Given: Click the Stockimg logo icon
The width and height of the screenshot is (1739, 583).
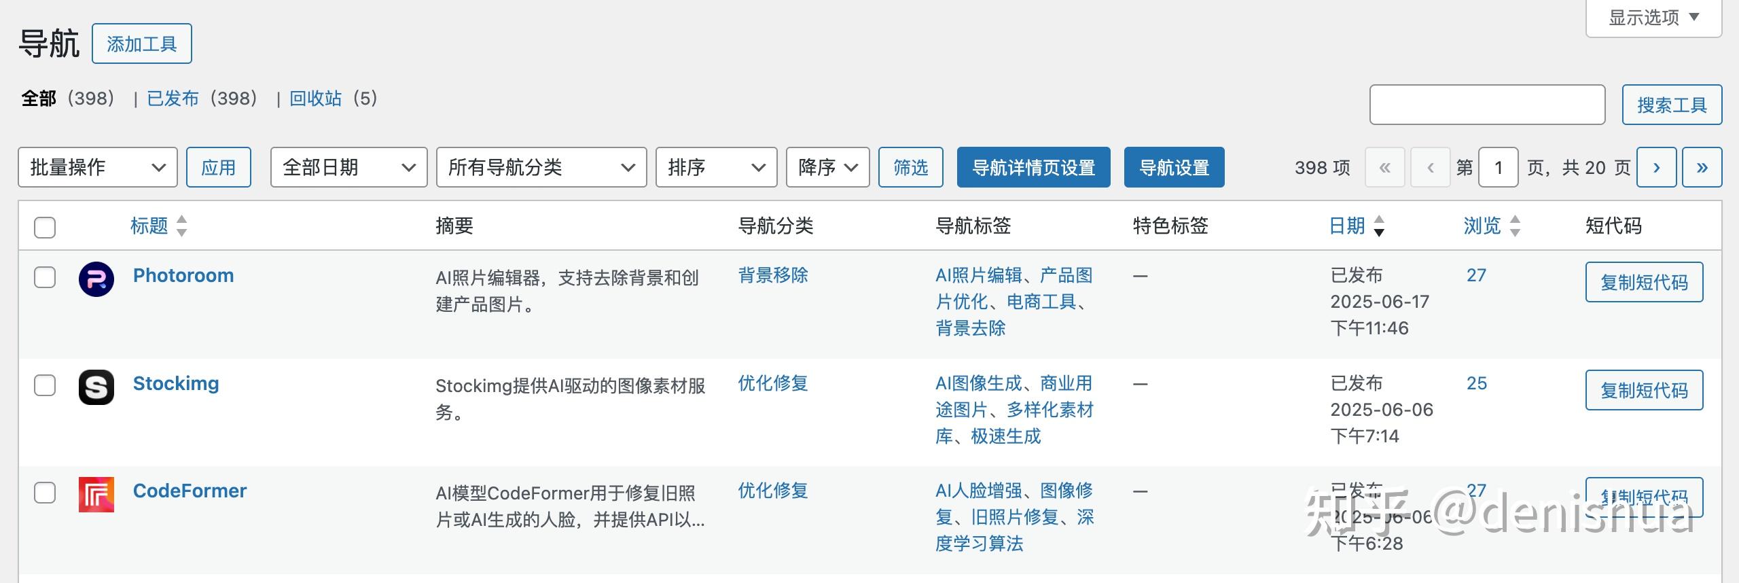Looking at the screenshot, I should [x=96, y=387].
